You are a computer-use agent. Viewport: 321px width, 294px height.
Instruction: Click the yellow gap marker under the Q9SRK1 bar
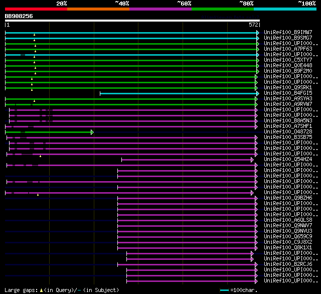tap(32, 90)
